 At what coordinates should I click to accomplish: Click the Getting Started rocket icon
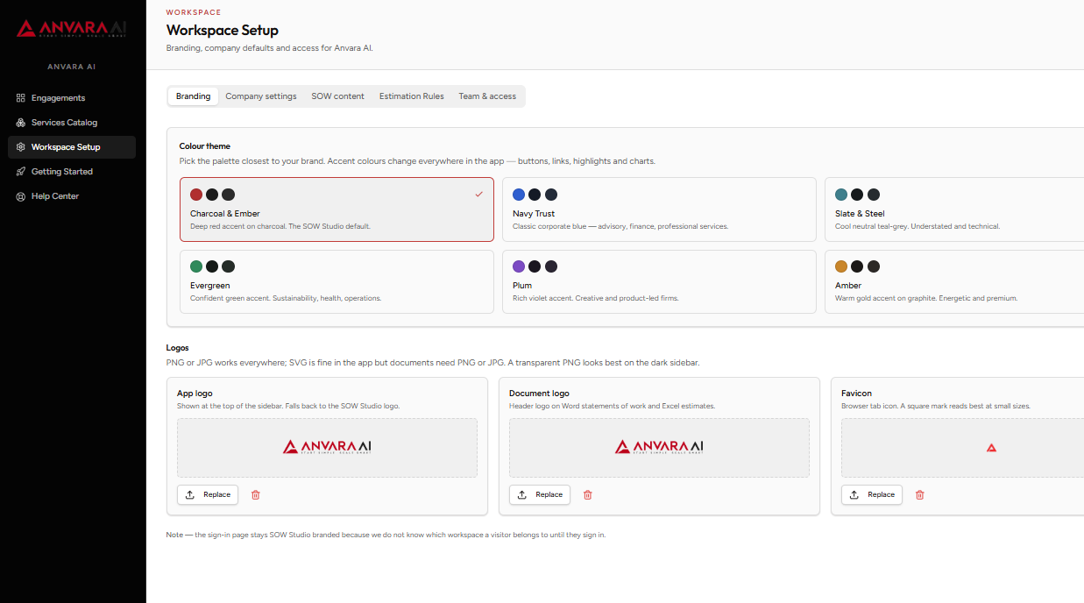(x=21, y=172)
